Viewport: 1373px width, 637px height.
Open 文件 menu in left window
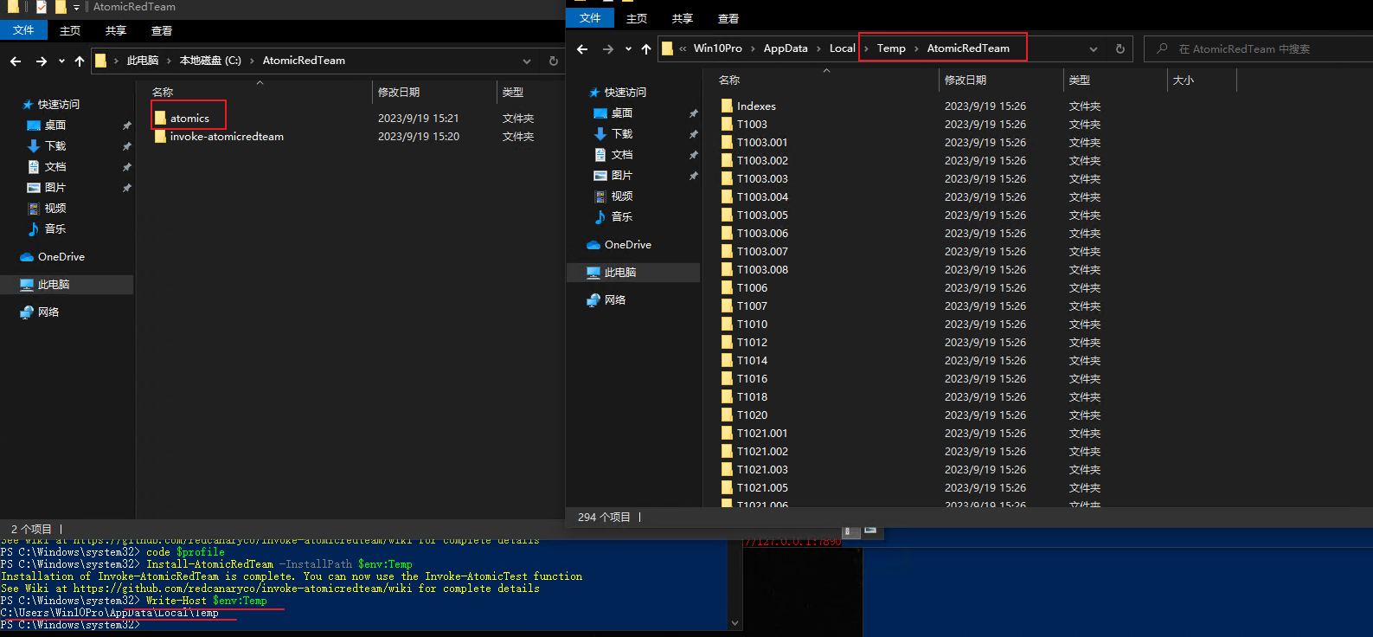(23, 30)
